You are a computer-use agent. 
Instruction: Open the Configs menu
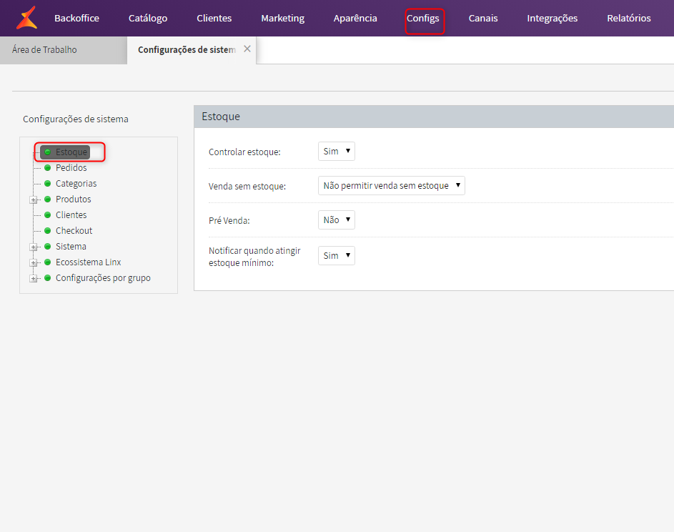pyautogui.click(x=423, y=18)
